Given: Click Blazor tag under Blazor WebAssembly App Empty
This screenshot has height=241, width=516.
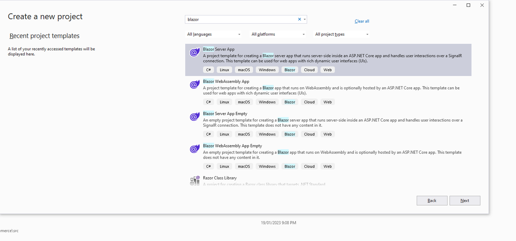Looking at the screenshot, I should (290, 166).
